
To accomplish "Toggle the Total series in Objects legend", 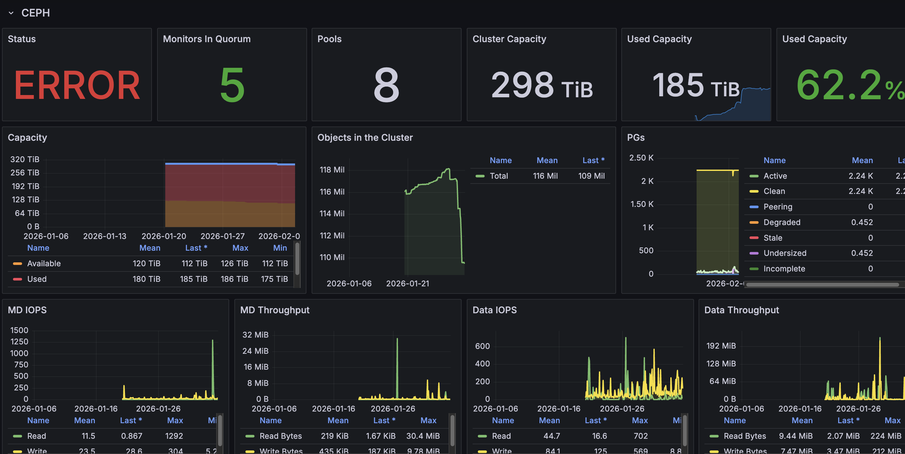I will (x=499, y=176).
